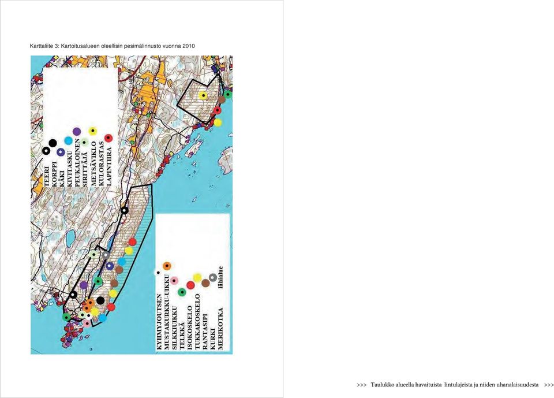554x398 pixels.
Task: Click the pink dotted marker in lower legend
Action: point(174,281)
